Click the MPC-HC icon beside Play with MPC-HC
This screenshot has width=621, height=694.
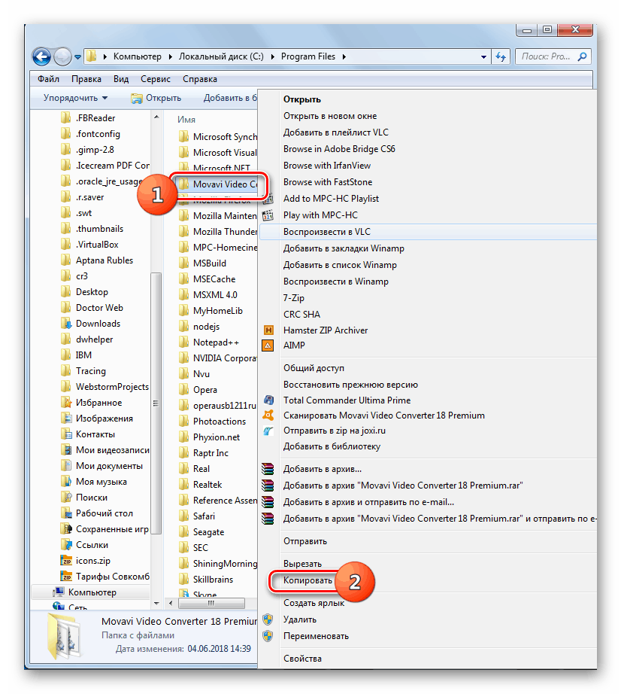pyautogui.click(x=268, y=215)
